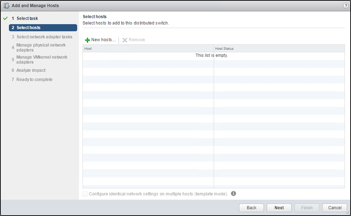
Task: Open the Ready to complete step
Action: 34,79
